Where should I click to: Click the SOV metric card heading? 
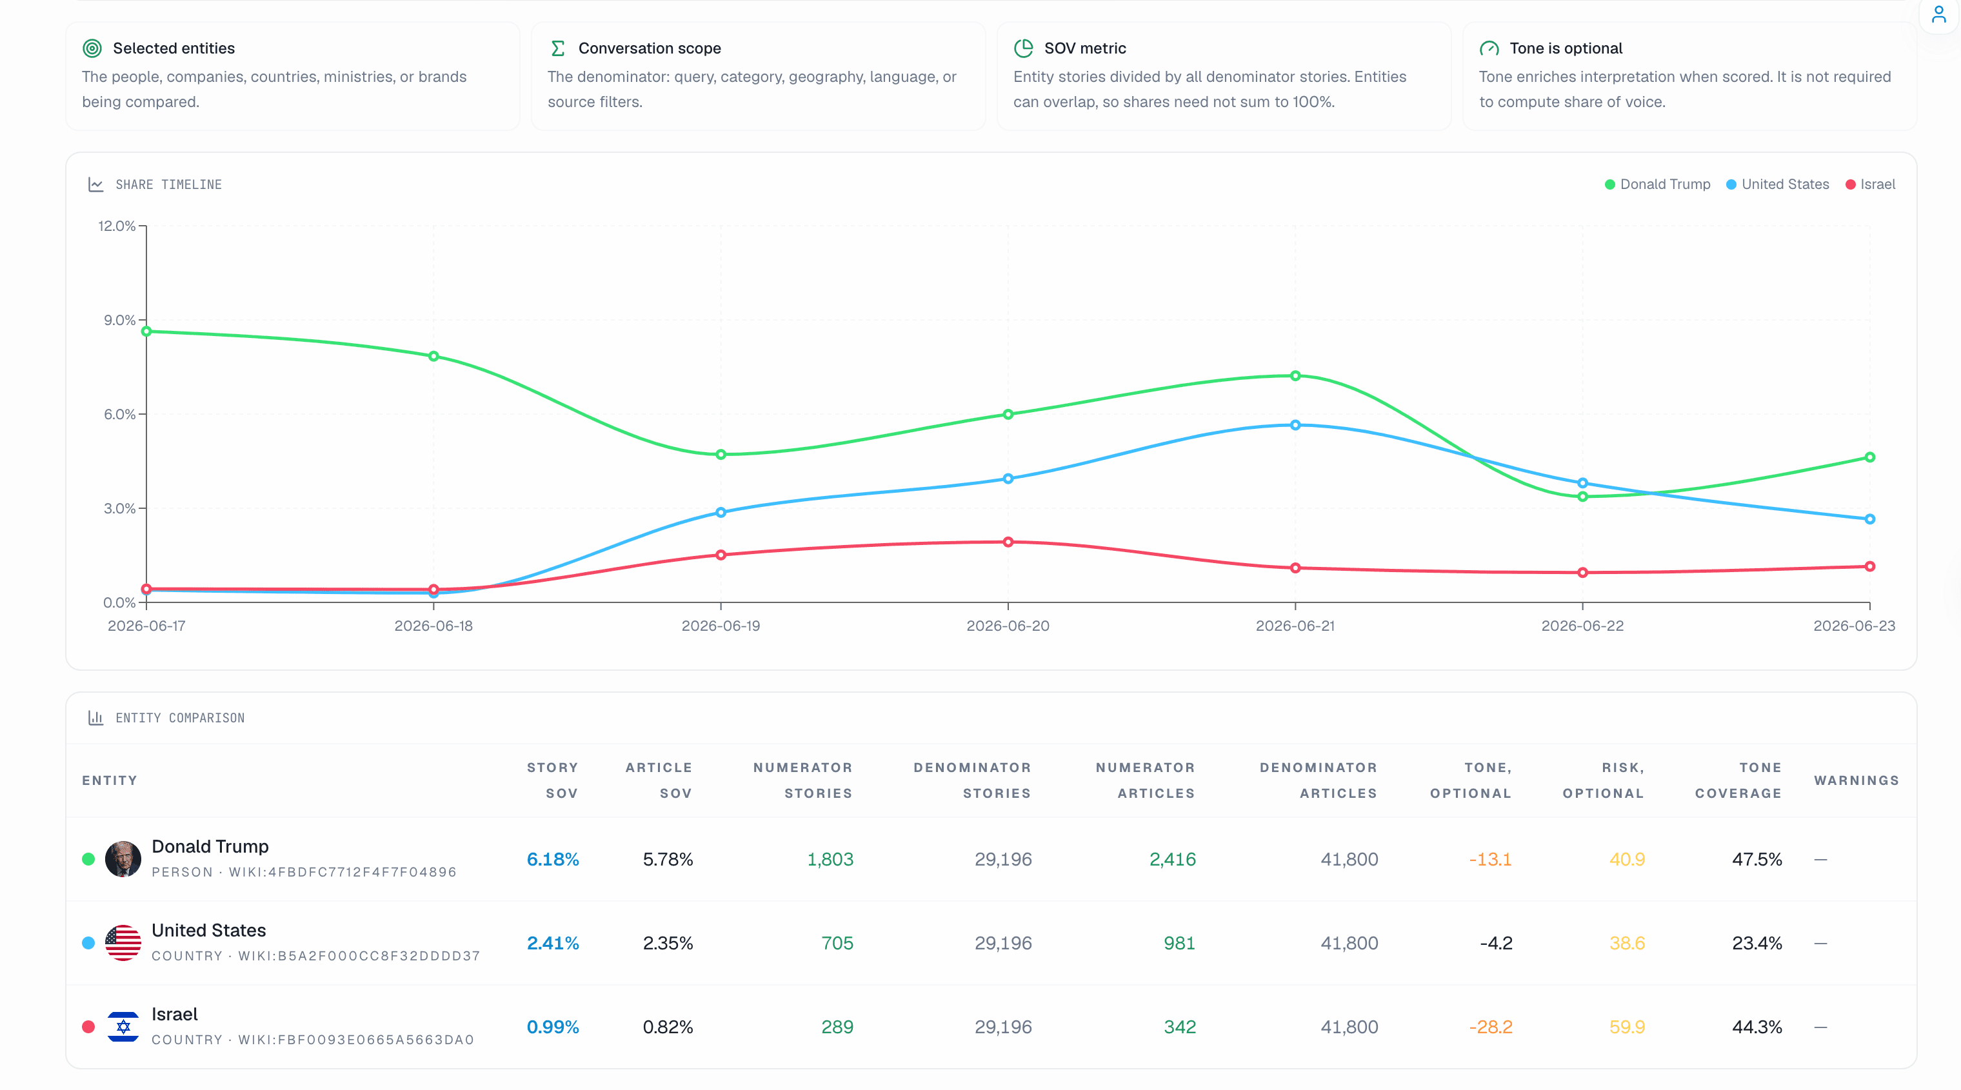(x=1085, y=48)
